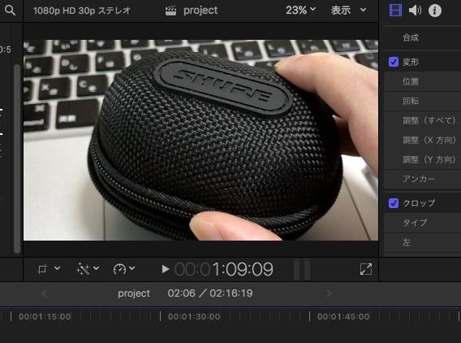Select the タイプ crop parameter row

pos(423,223)
